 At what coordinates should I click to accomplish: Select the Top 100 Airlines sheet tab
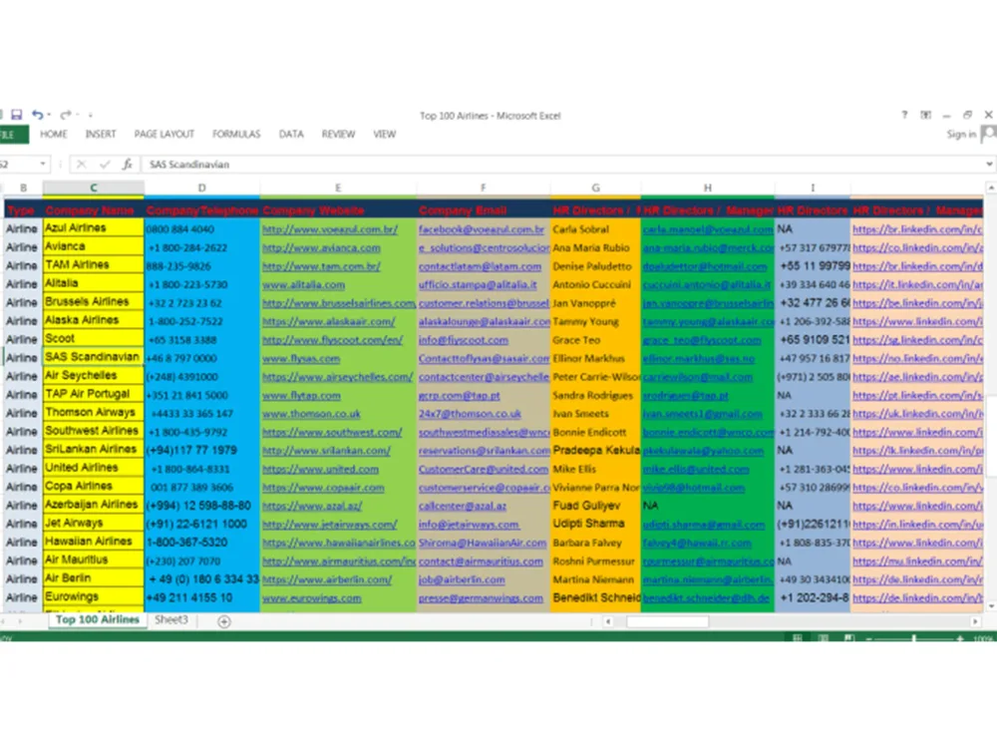[98, 619]
